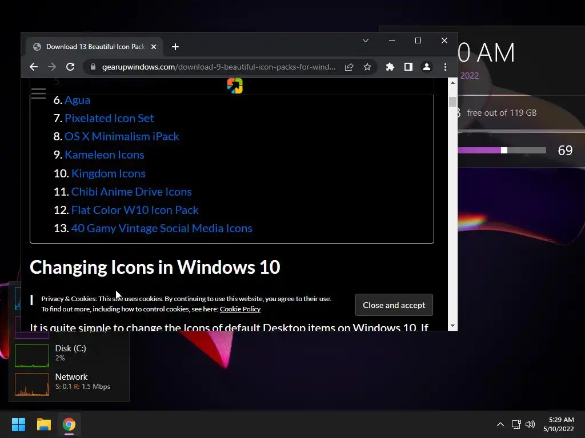Open the site hamburger menu
585x438 pixels.
[38, 94]
